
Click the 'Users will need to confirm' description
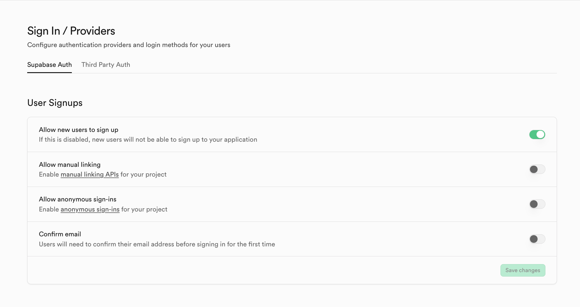coord(157,244)
